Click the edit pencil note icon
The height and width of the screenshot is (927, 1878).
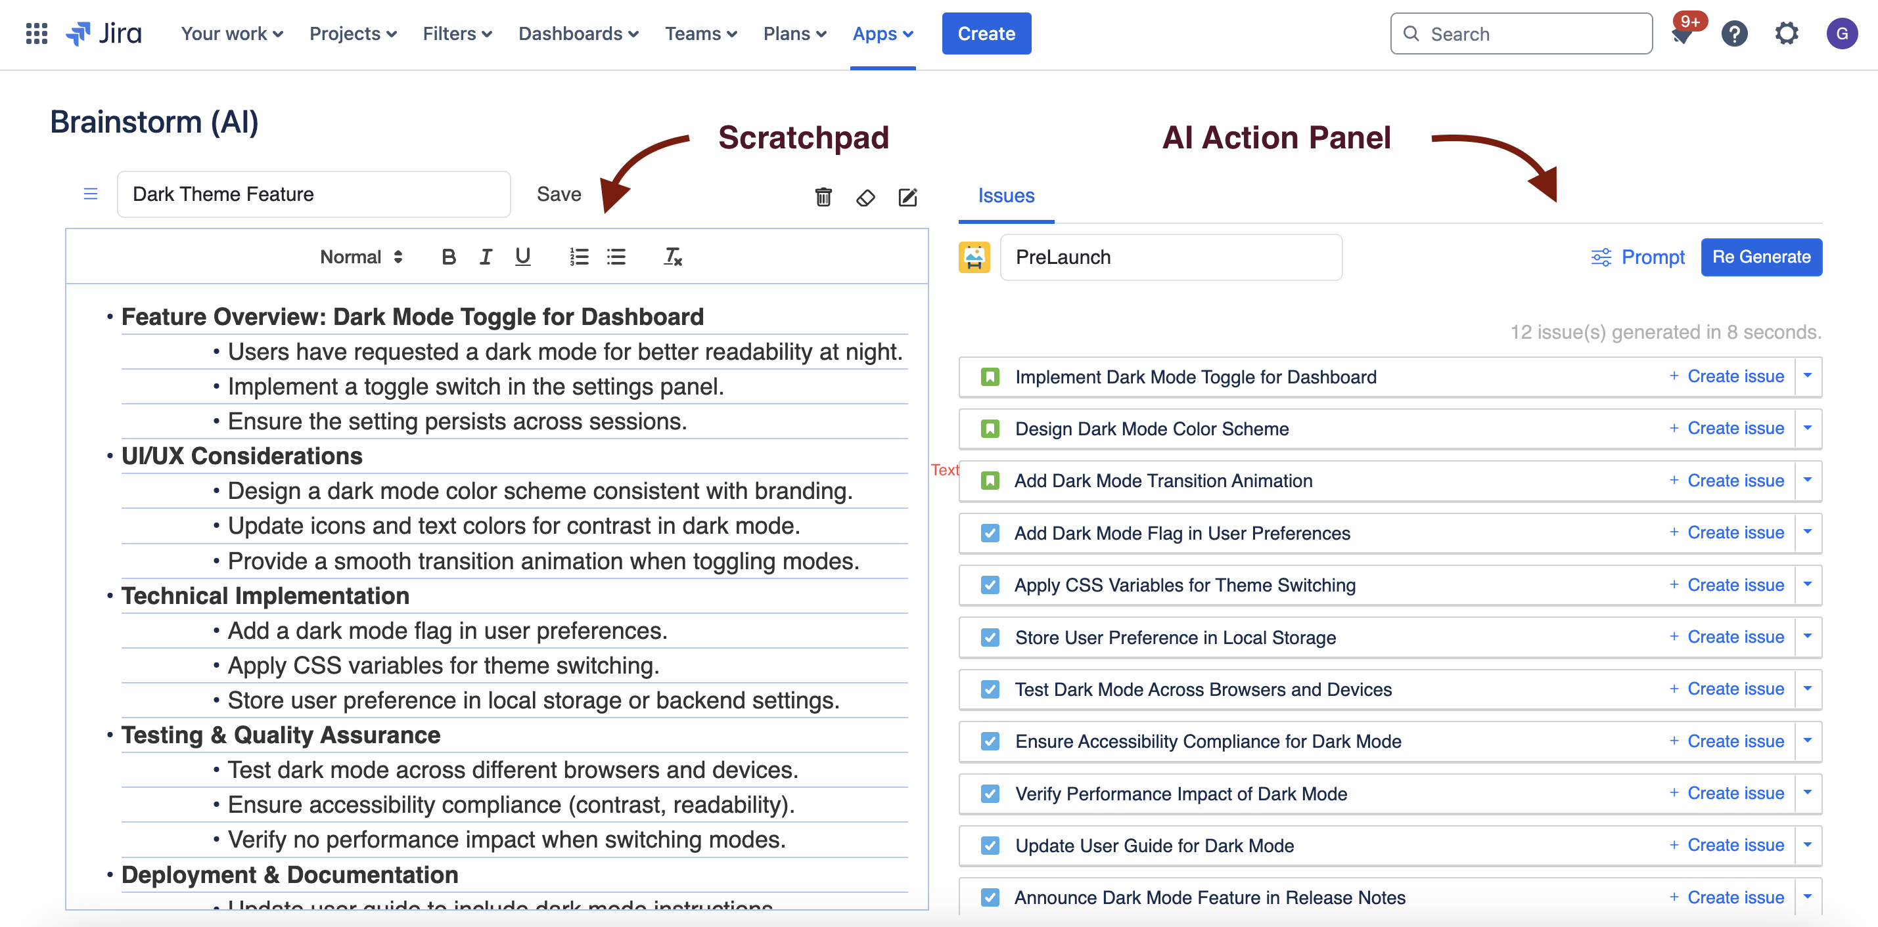point(907,196)
